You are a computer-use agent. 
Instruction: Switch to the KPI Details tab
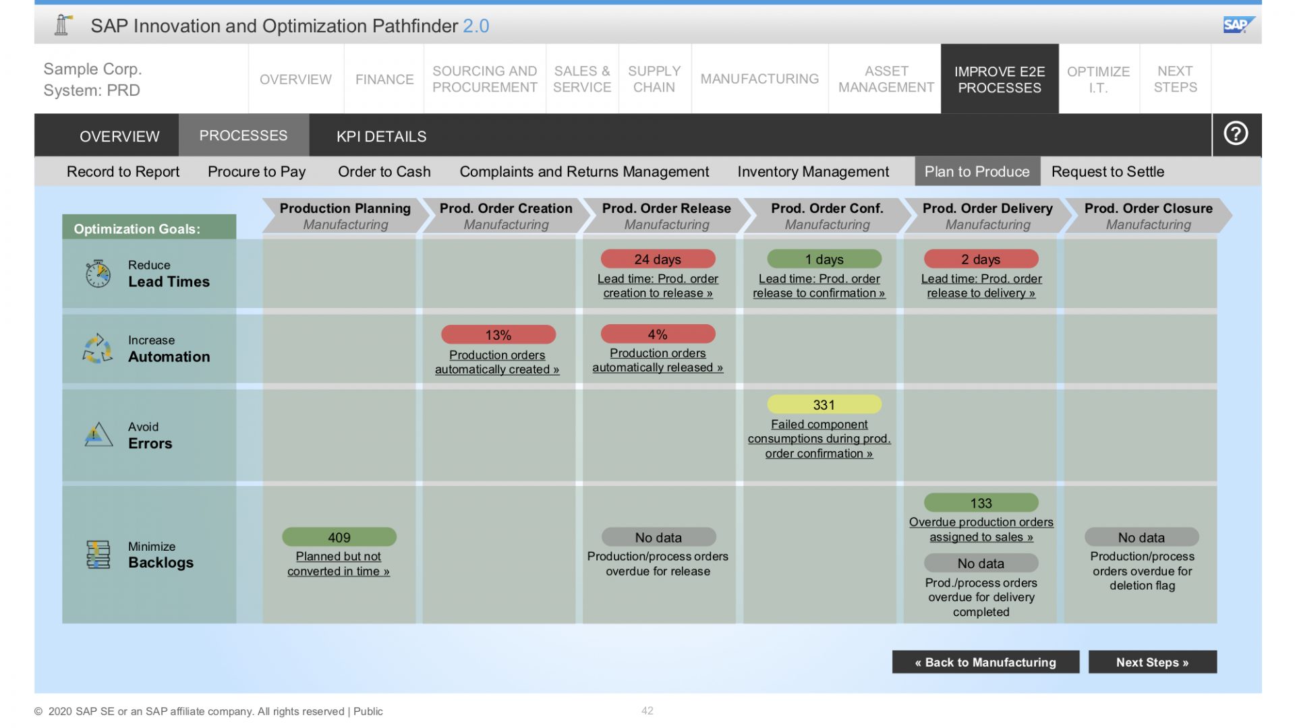coord(381,135)
